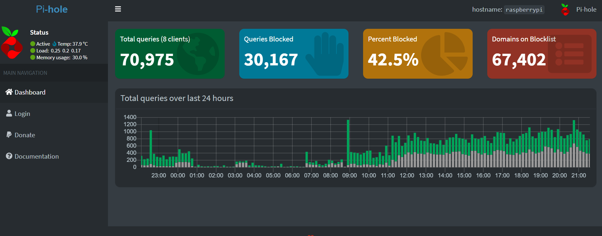Click the 'Temp: 37.9 °C' reading
The height and width of the screenshot is (236, 602).
tap(73, 44)
